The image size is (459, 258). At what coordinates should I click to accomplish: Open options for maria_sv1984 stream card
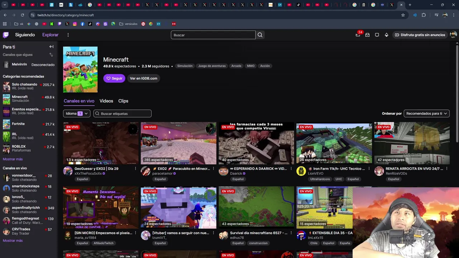click(x=135, y=233)
